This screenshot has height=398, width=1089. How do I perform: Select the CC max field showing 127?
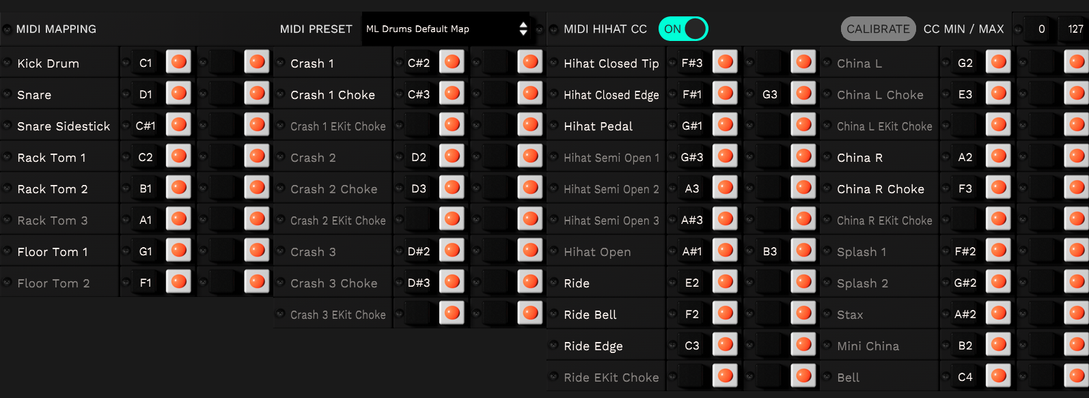(1075, 29)
